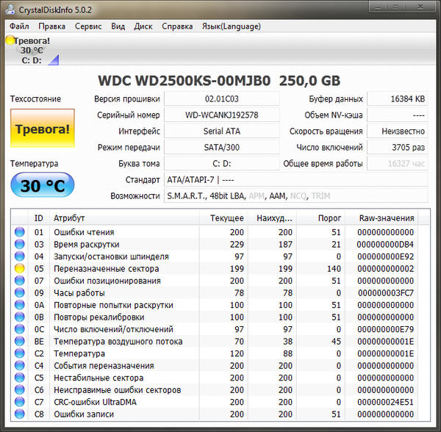Viewport: 441px width, 432px height.
Task: Click status orb for Ошибки записи
Action: tap(19, 414)
